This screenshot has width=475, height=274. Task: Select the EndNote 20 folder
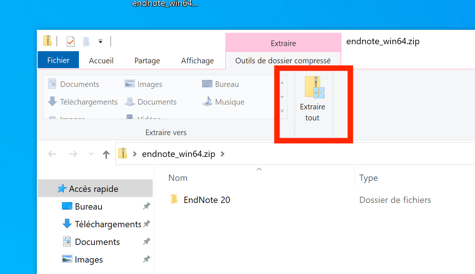coord(207,200)
